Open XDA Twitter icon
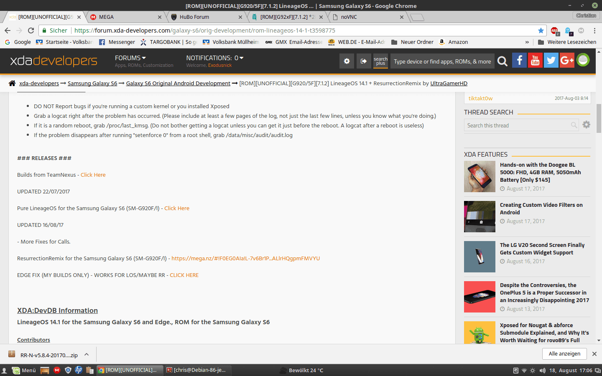The height and width of the screenshot is (376, 602). point(551,60)
